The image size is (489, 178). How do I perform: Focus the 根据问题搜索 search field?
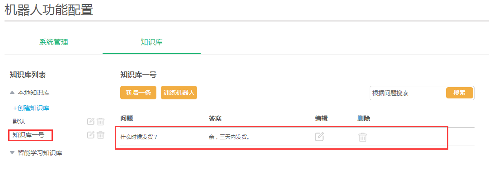[x=408, y=93]
